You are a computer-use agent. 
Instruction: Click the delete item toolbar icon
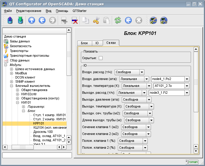coord(75,20)
